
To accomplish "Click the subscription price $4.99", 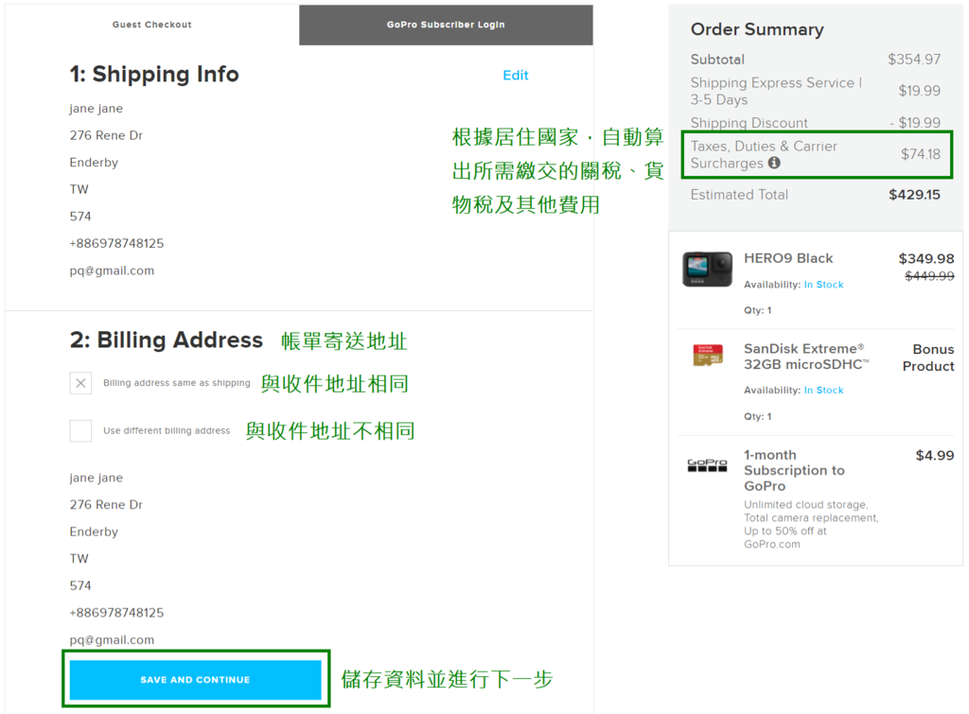I will tap(934, 455).
